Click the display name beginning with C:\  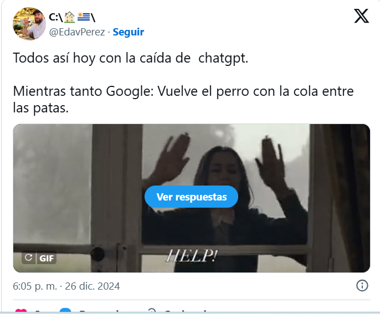point(72,17)
